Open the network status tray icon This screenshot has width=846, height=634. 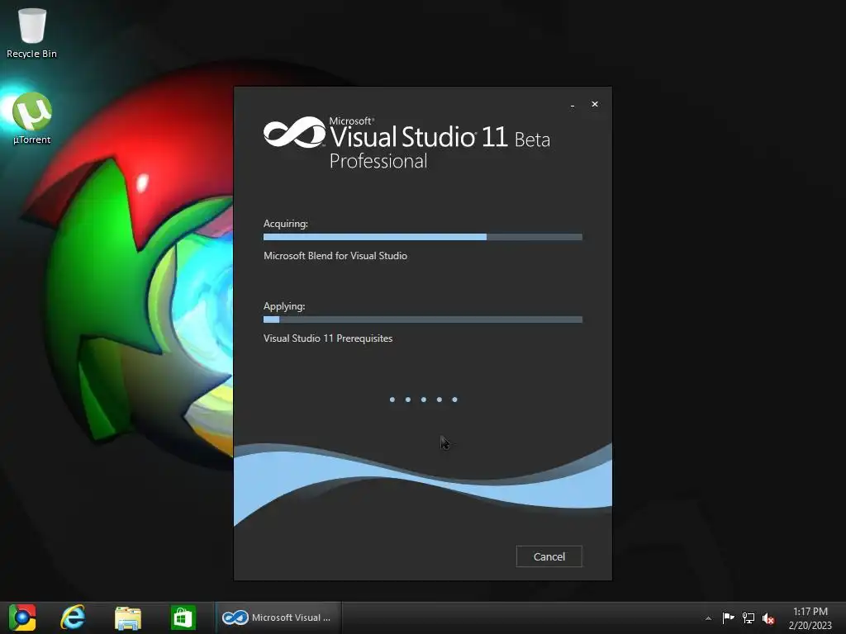[749, 617]
